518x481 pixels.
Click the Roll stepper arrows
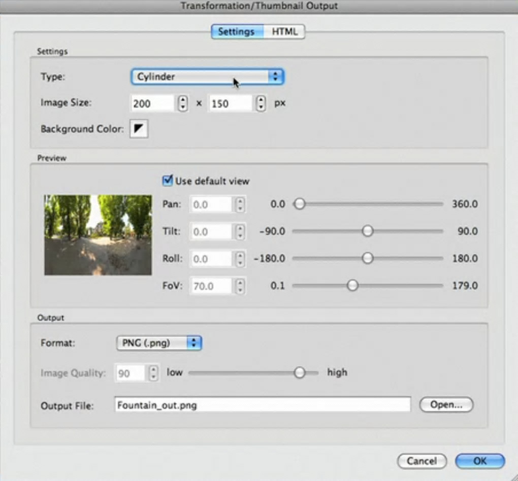tap(240, 259)
